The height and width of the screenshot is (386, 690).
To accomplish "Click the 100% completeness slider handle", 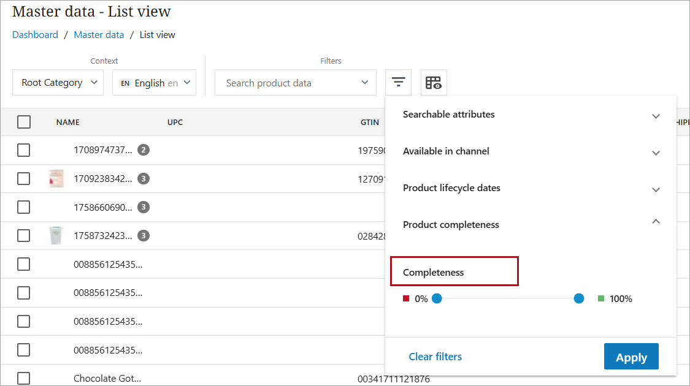I will (x=578, y=298).
